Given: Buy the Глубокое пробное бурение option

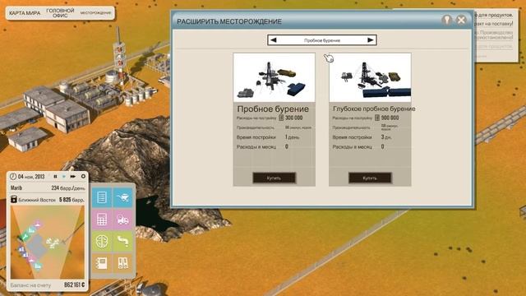Looking at the screenshot, I should pos(370,178).
